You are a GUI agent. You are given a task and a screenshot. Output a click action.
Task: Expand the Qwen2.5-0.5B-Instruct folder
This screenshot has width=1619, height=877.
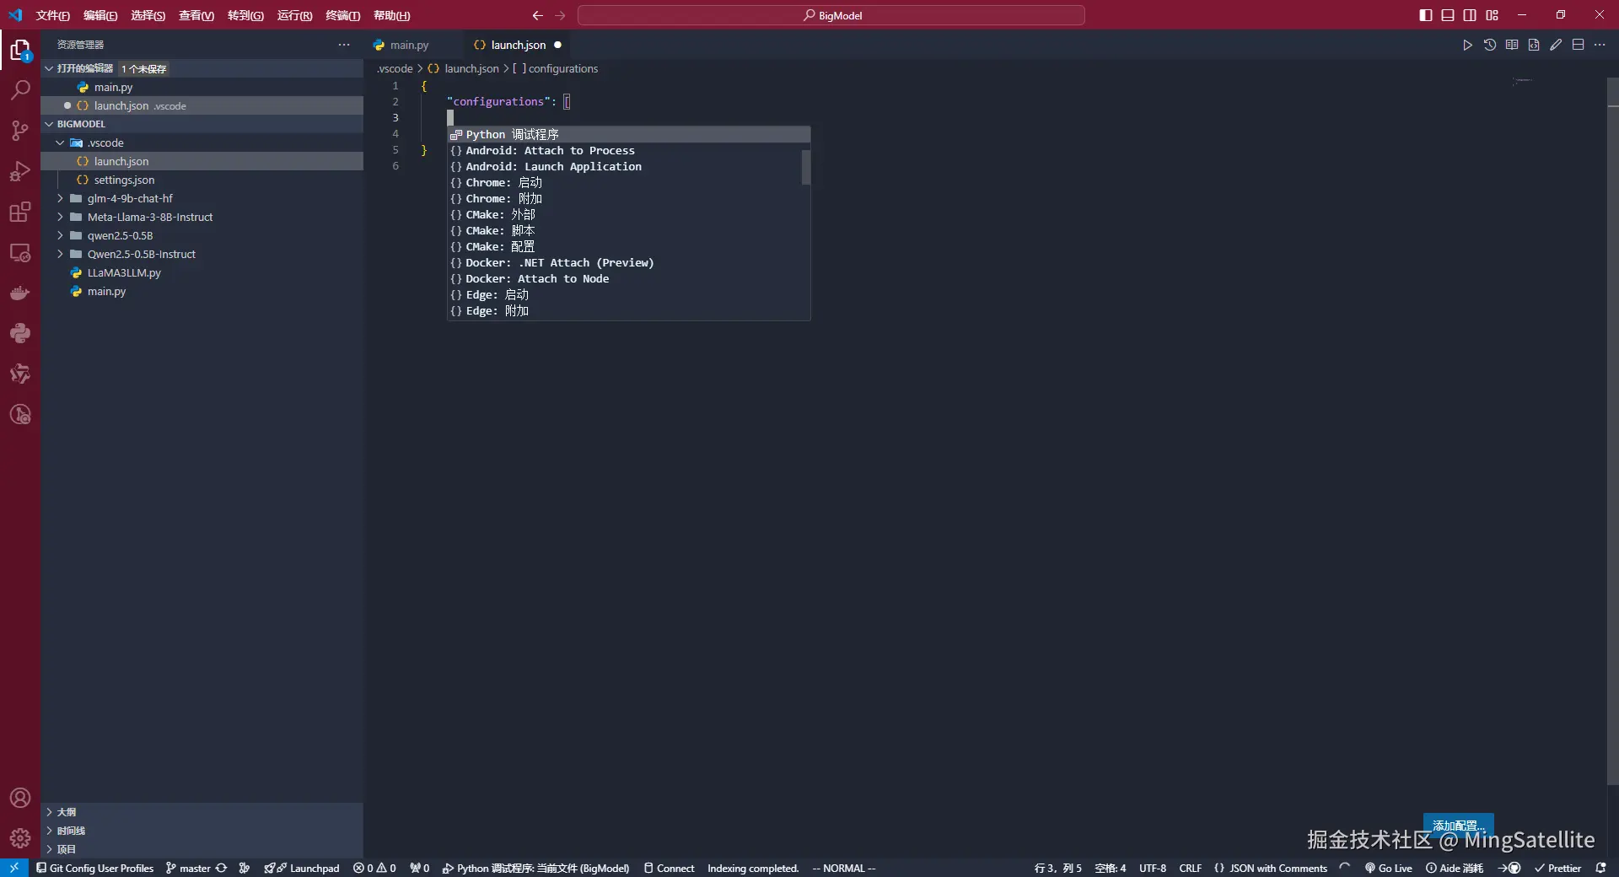(60, 254)
